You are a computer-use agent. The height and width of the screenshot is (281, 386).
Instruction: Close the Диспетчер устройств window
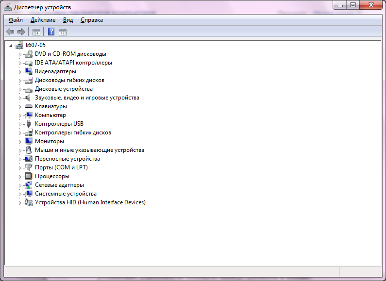coord(371,5)
